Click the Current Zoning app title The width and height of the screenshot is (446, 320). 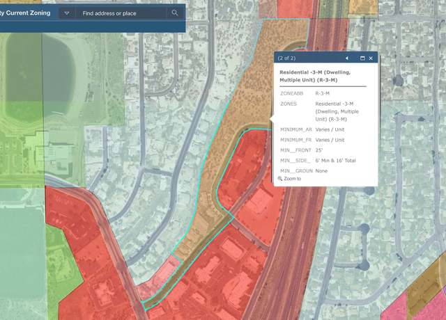pyautogui.click(x=25, y=13)
